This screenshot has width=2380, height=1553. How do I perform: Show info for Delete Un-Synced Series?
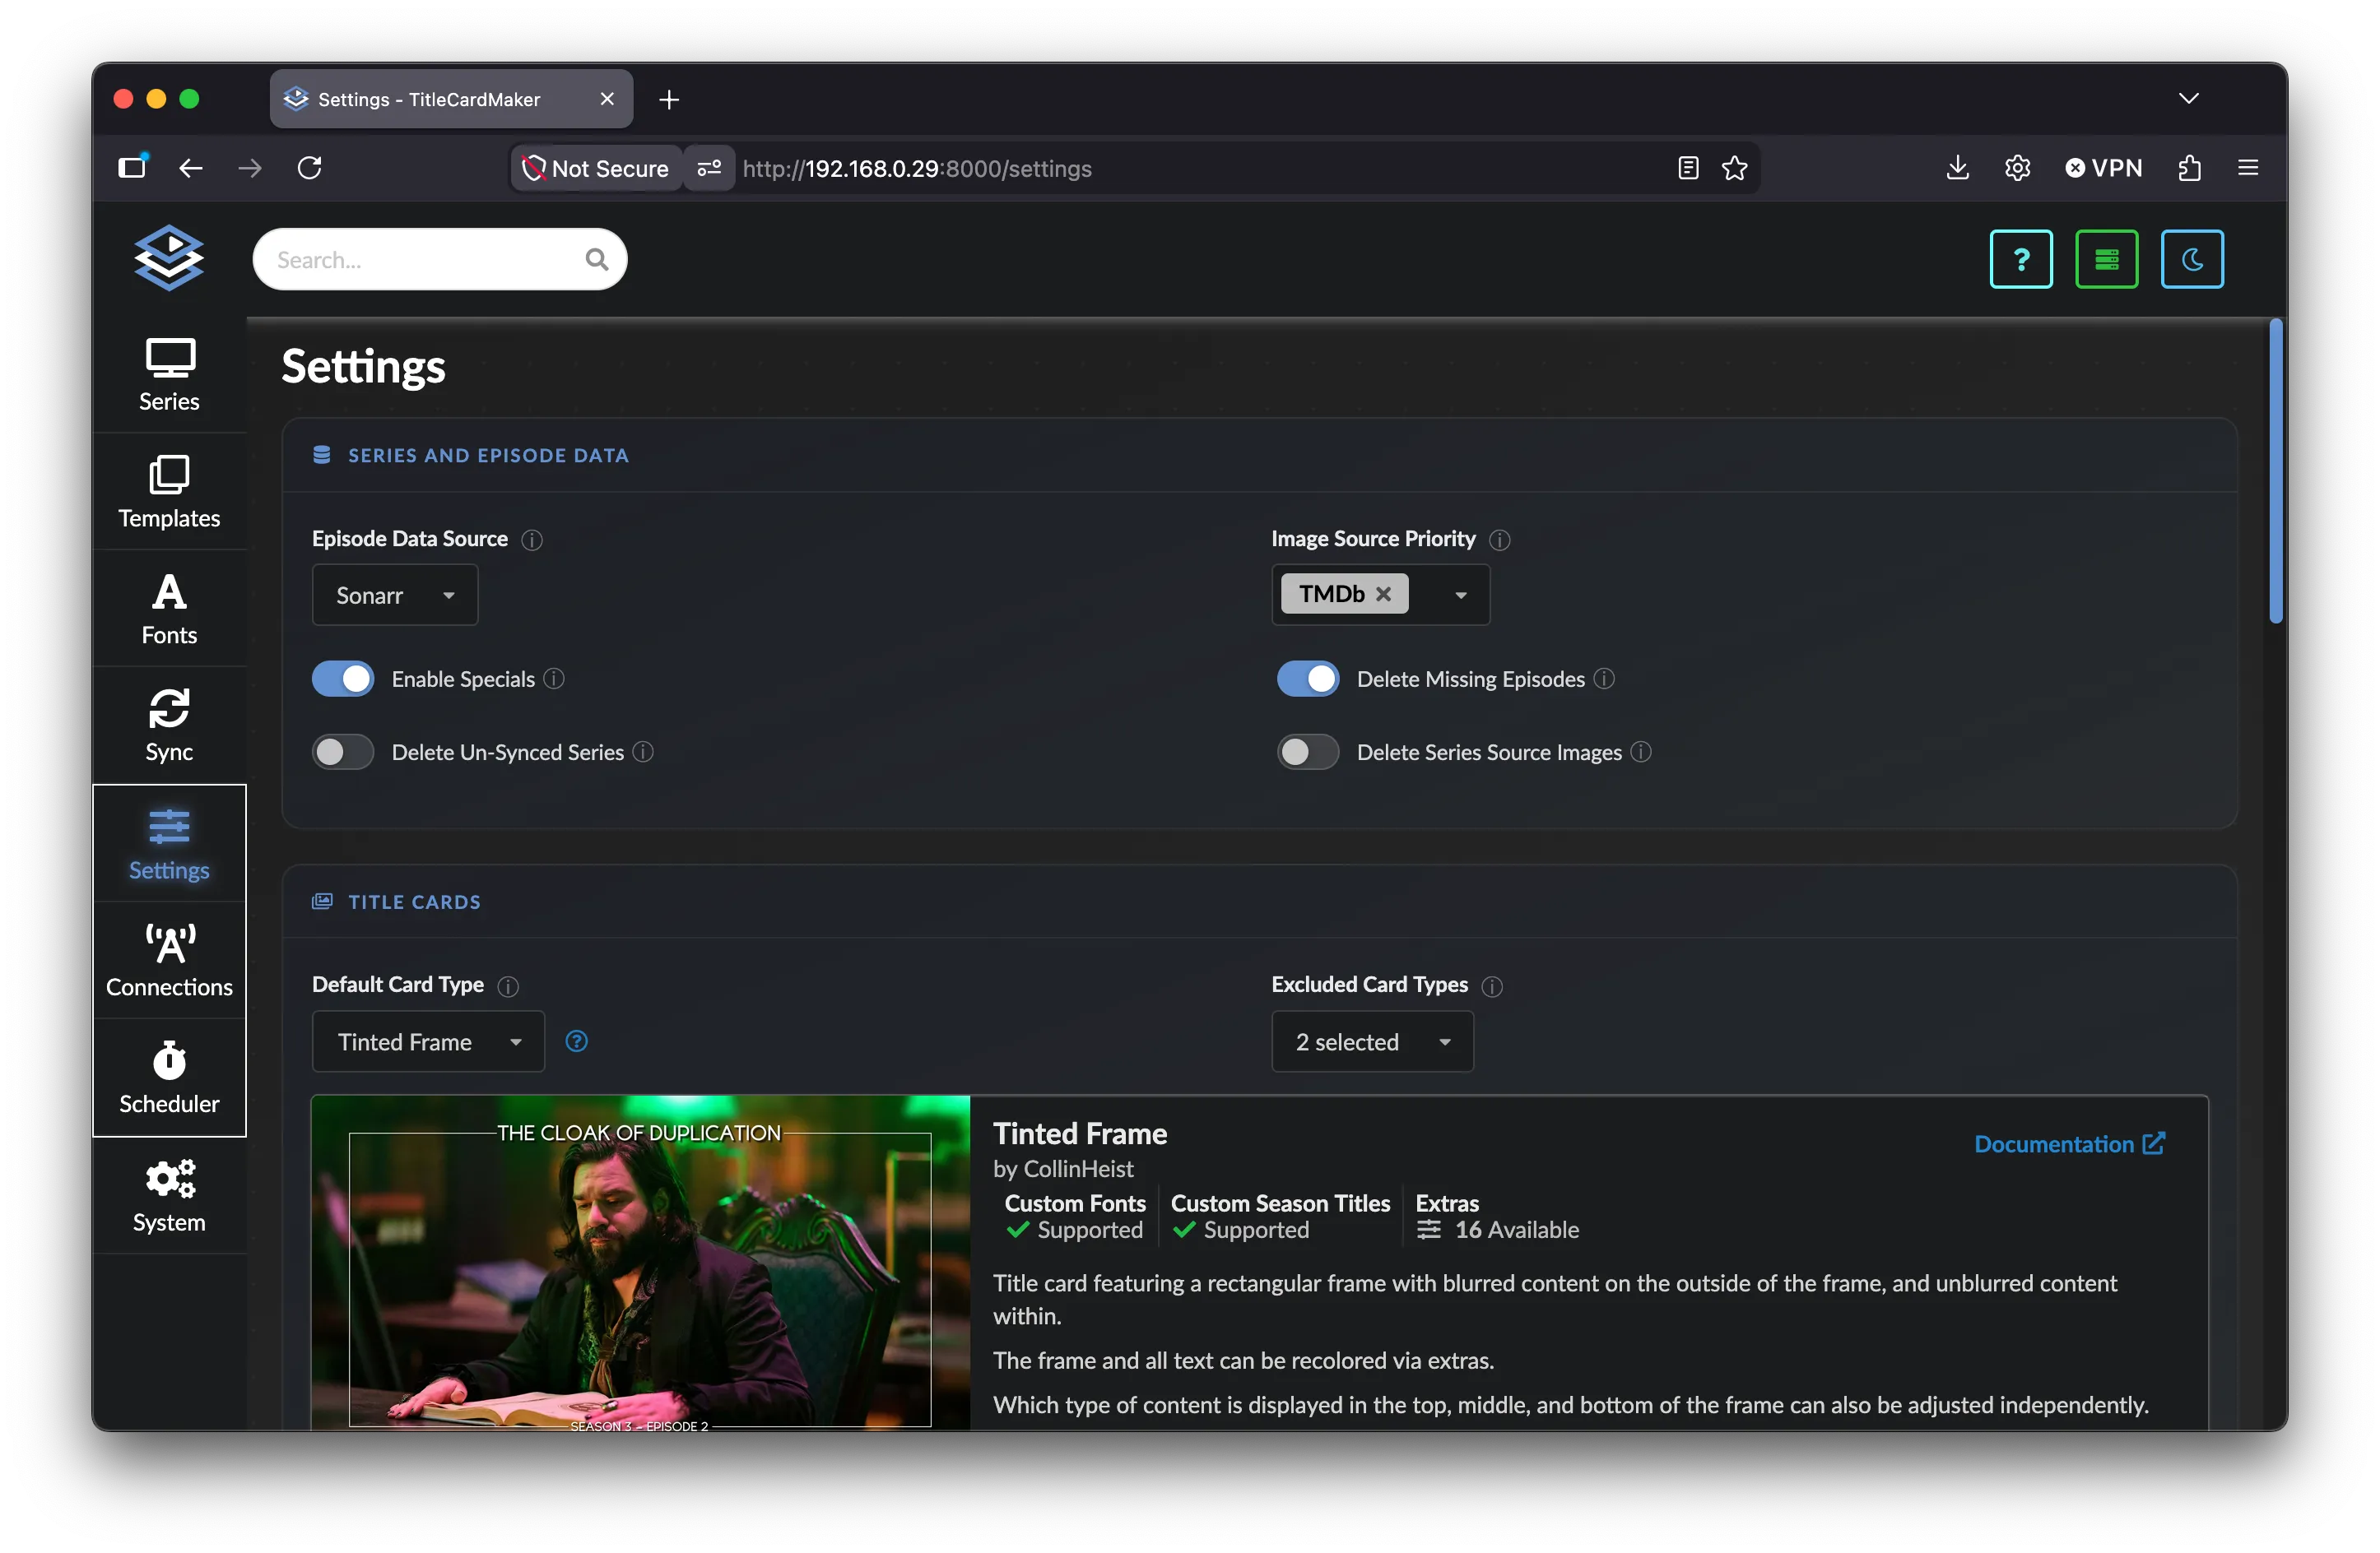click(643, 753)
